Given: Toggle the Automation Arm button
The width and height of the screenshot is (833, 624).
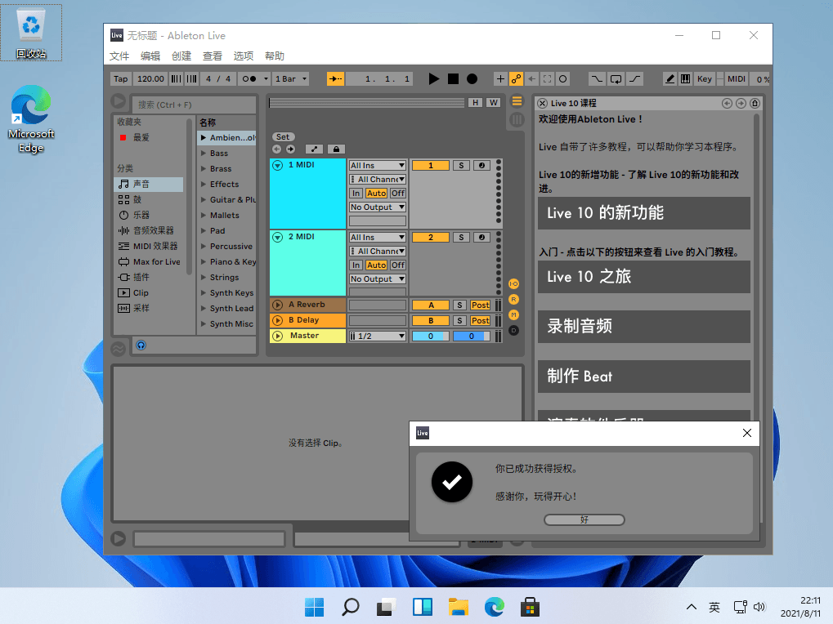Looking at the screenshot, I should click(x=516, y=79).
